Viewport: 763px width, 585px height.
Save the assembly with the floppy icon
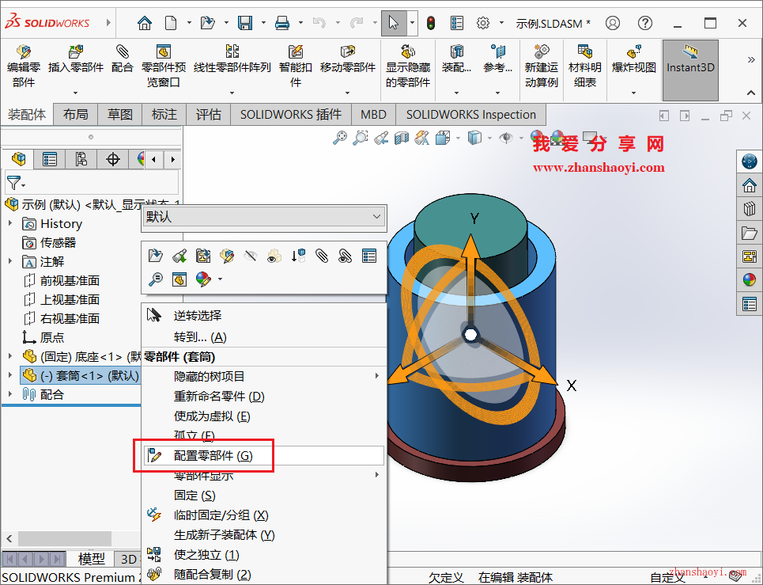245,23
